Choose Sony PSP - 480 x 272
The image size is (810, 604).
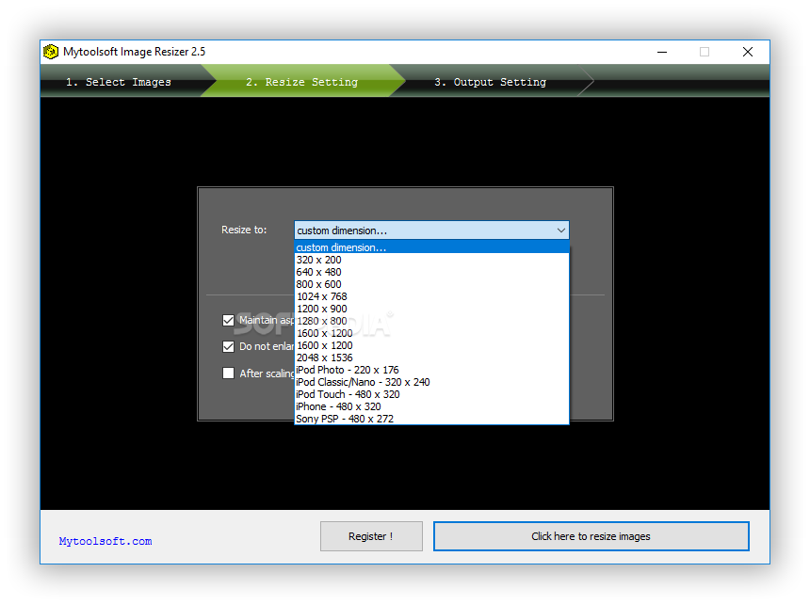click(x=432, y=419)
